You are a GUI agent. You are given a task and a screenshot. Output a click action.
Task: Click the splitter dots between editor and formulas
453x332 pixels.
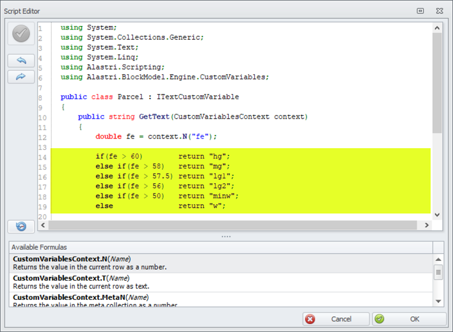(226, 236)
